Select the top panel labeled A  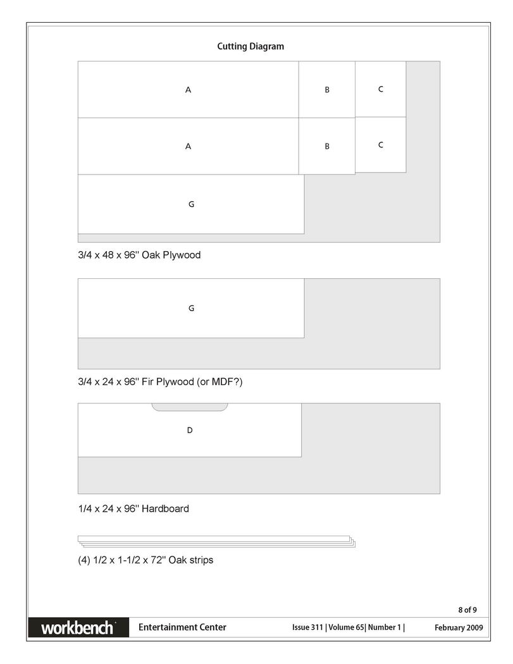click(188, 89)
